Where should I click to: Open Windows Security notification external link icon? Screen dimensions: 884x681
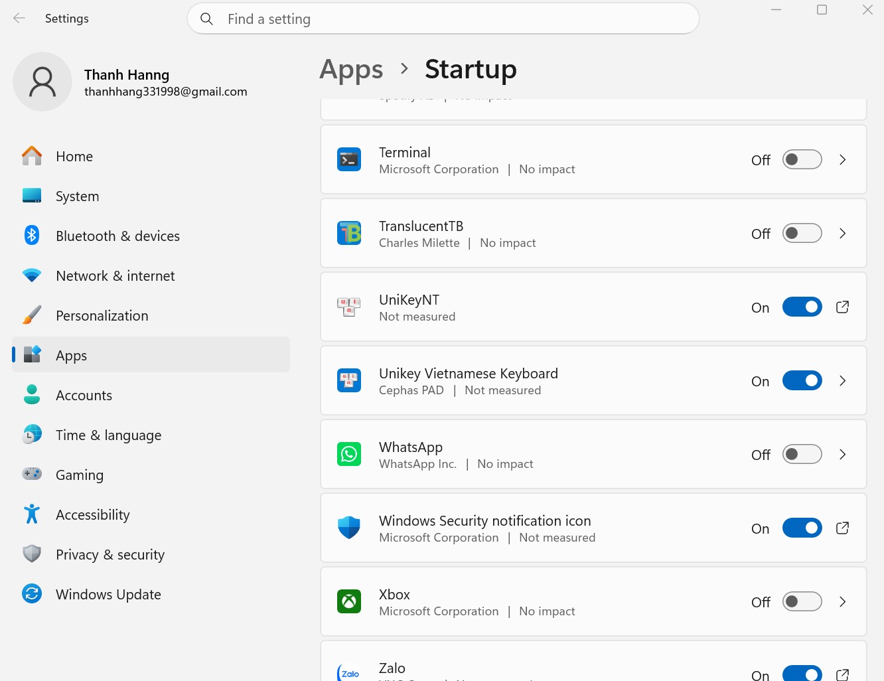(x=842, y=528)
